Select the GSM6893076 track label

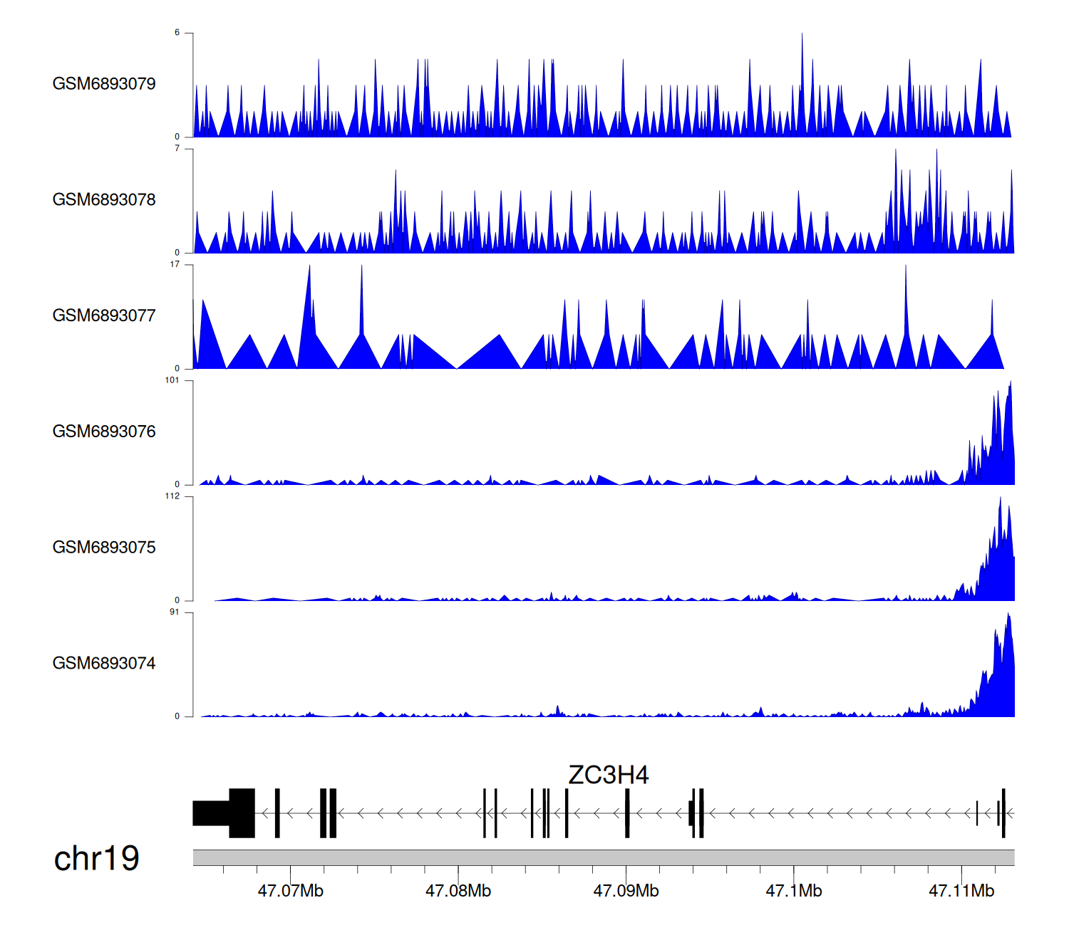104,432
